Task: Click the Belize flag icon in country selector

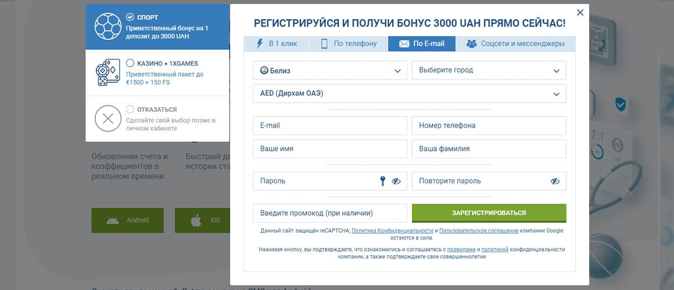Action: [x=264, y=70]
